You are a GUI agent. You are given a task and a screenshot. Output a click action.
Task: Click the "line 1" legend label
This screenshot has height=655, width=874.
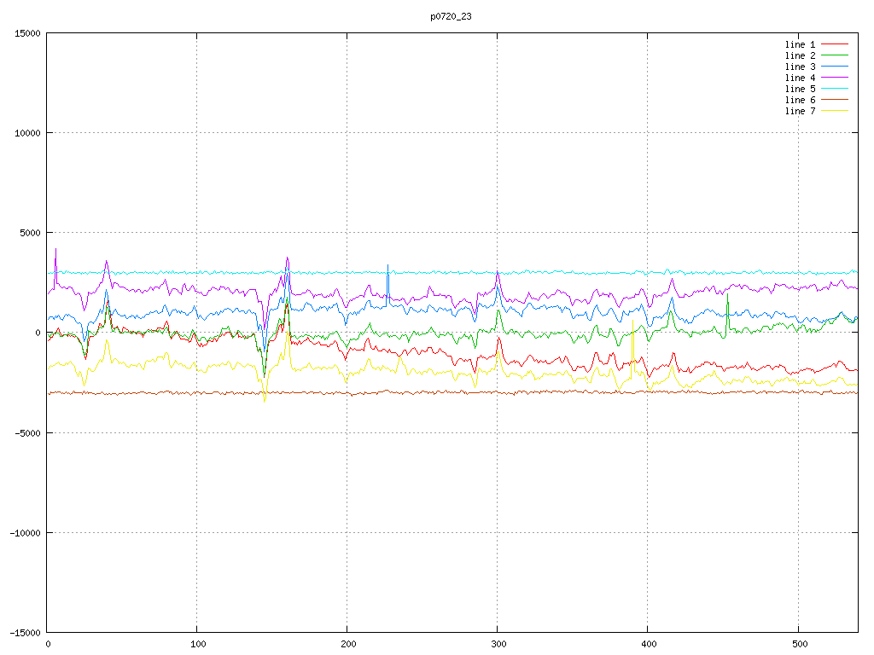(800, 44)
